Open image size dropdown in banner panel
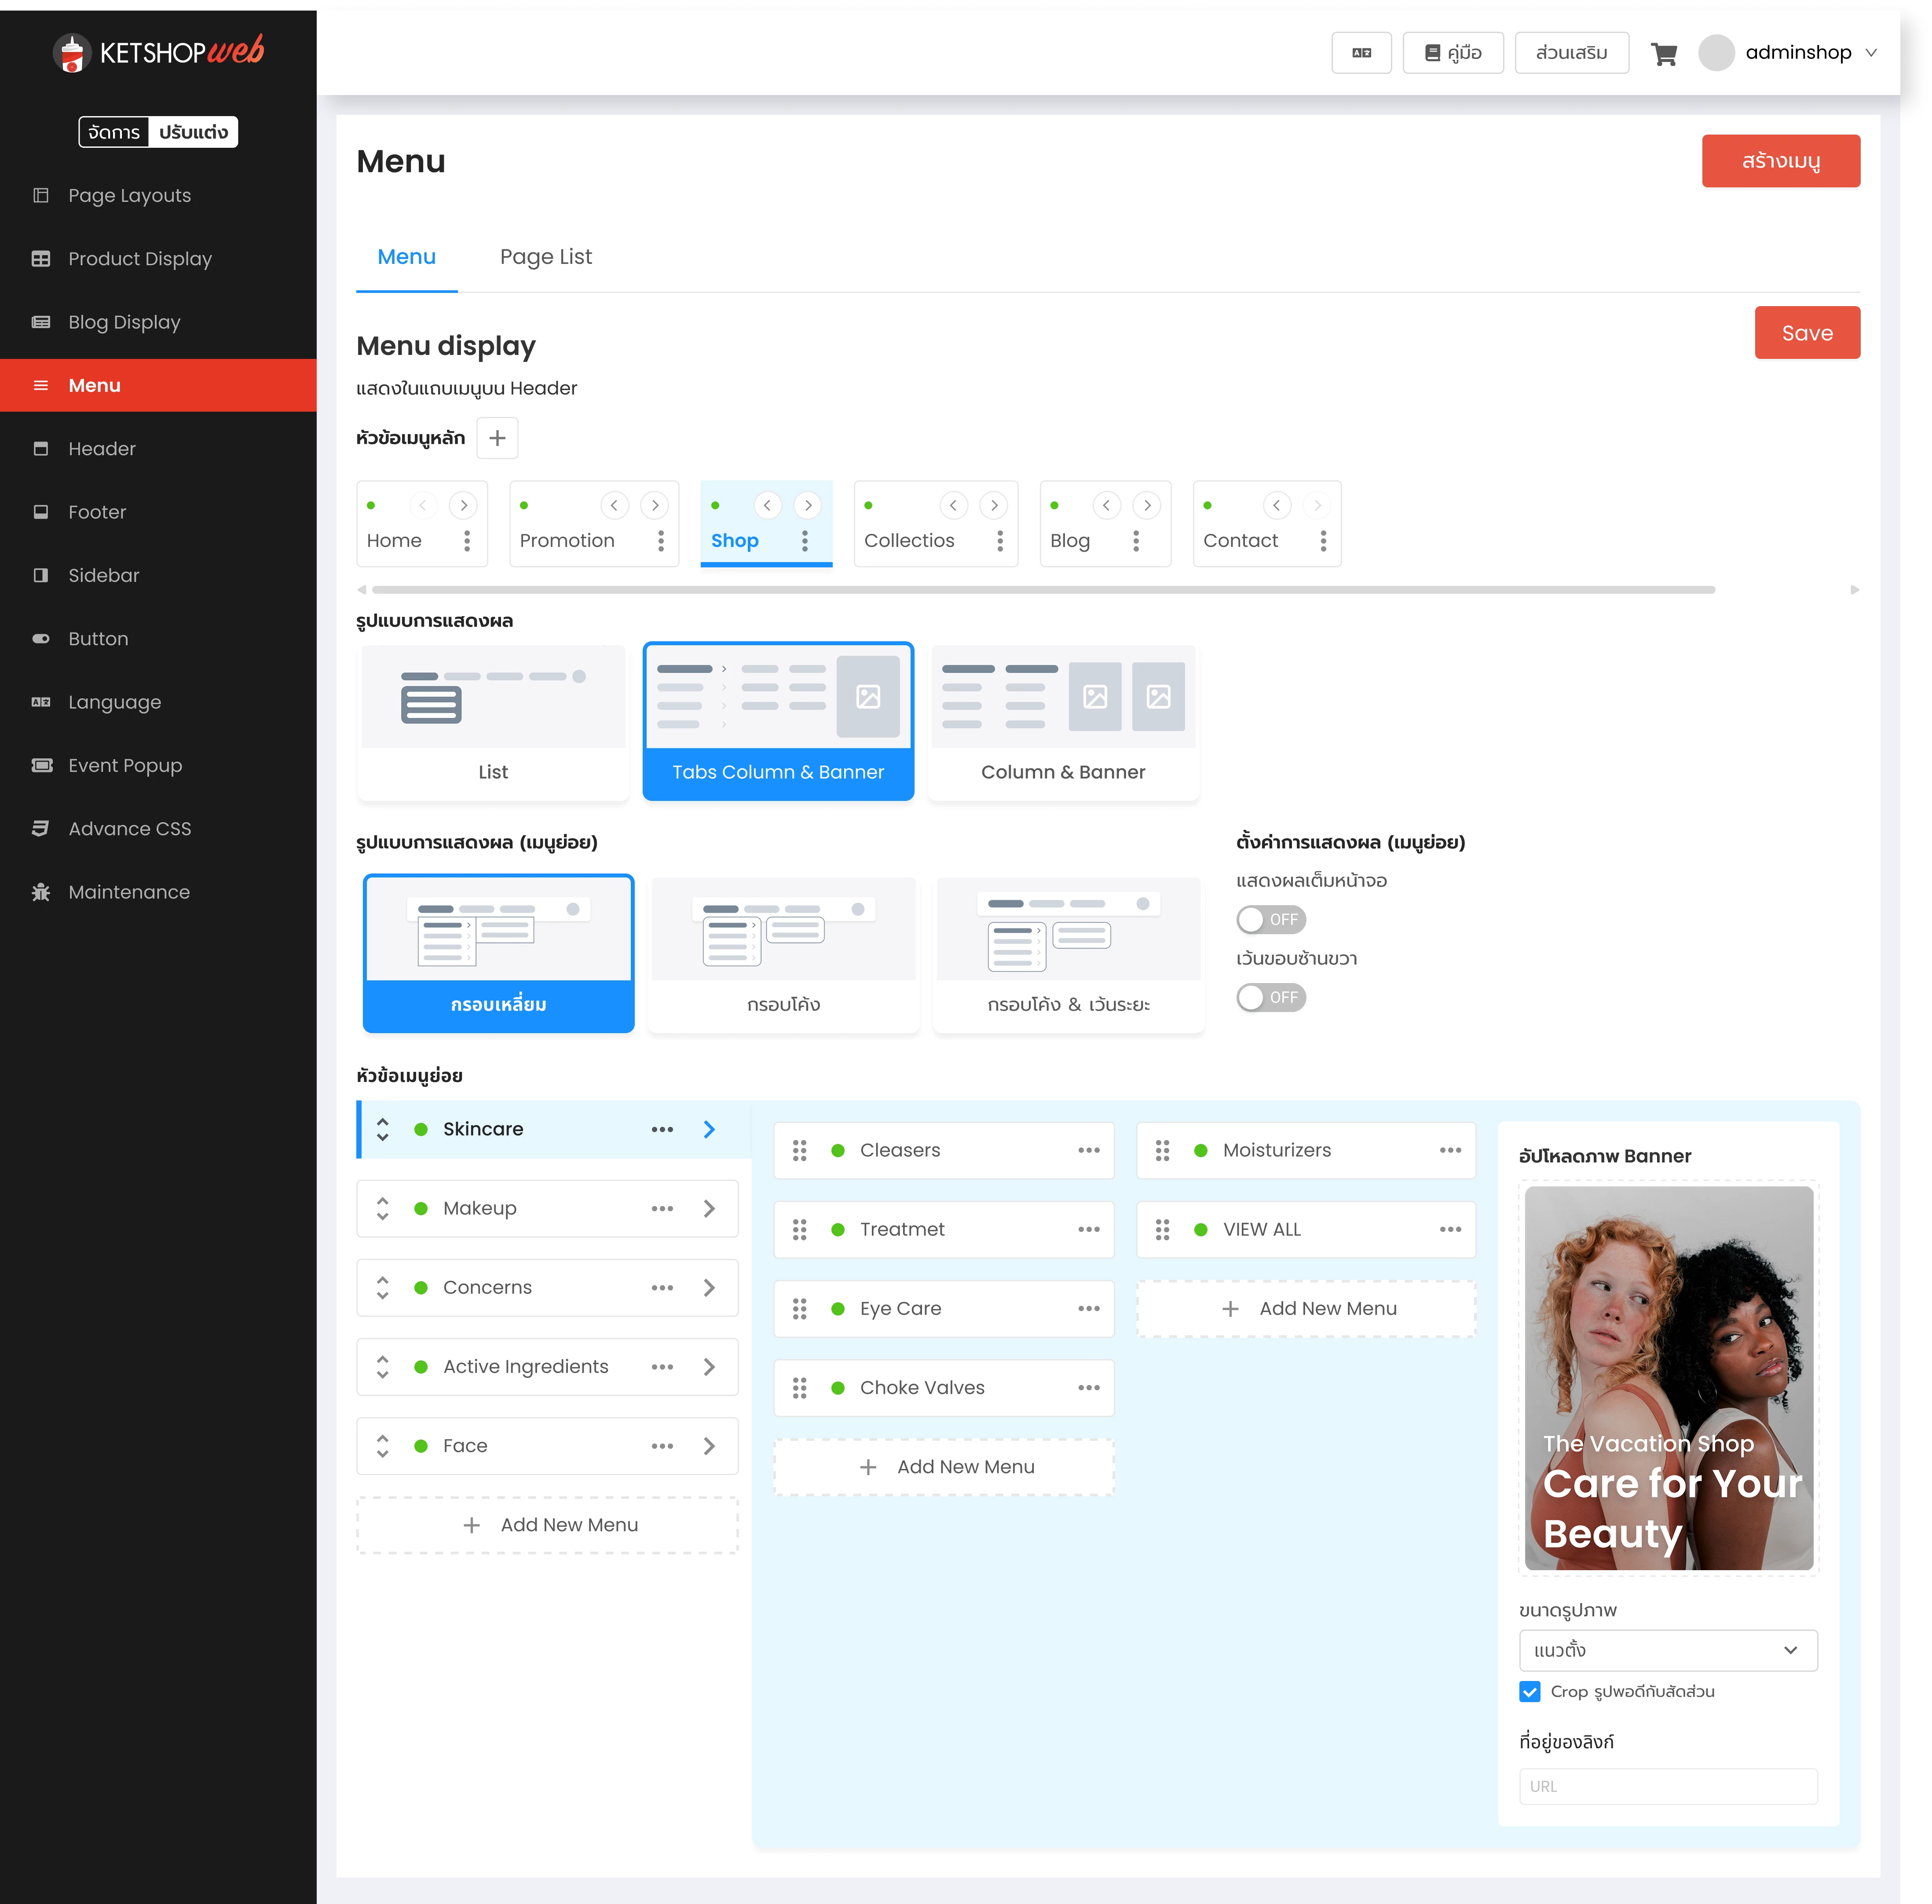The height and width of the screenshot is (1904, 1932). (1667, 1650)
